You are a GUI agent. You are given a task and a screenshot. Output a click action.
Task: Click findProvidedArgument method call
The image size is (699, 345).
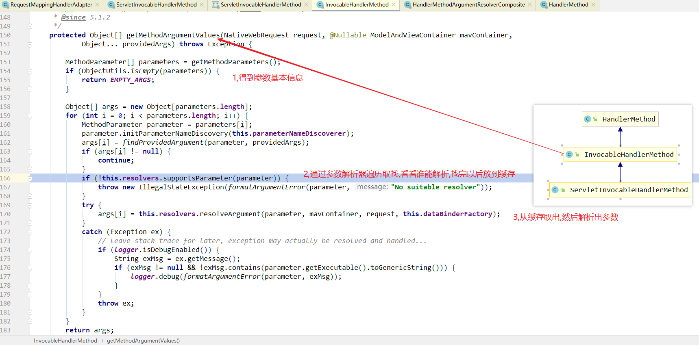click(163, 142)
